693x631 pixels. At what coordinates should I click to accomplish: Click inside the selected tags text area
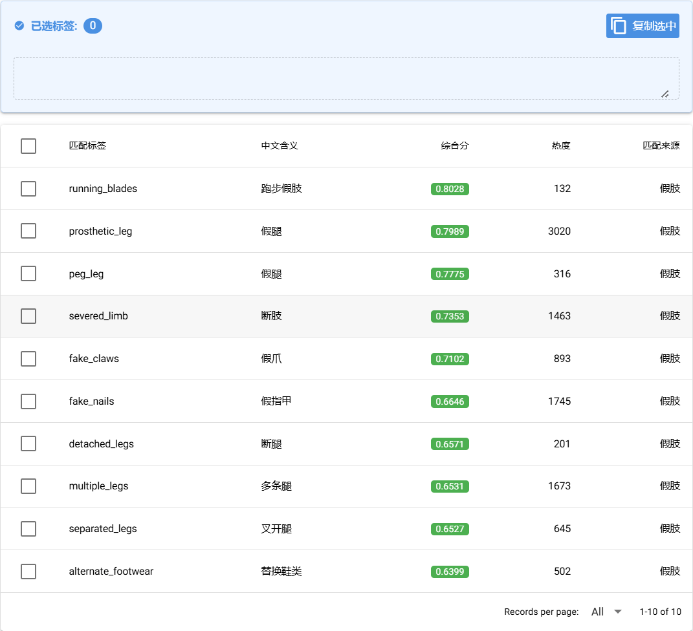tap(346, 78)
